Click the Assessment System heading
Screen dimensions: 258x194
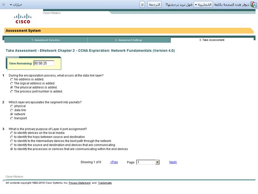pos(23,31)
